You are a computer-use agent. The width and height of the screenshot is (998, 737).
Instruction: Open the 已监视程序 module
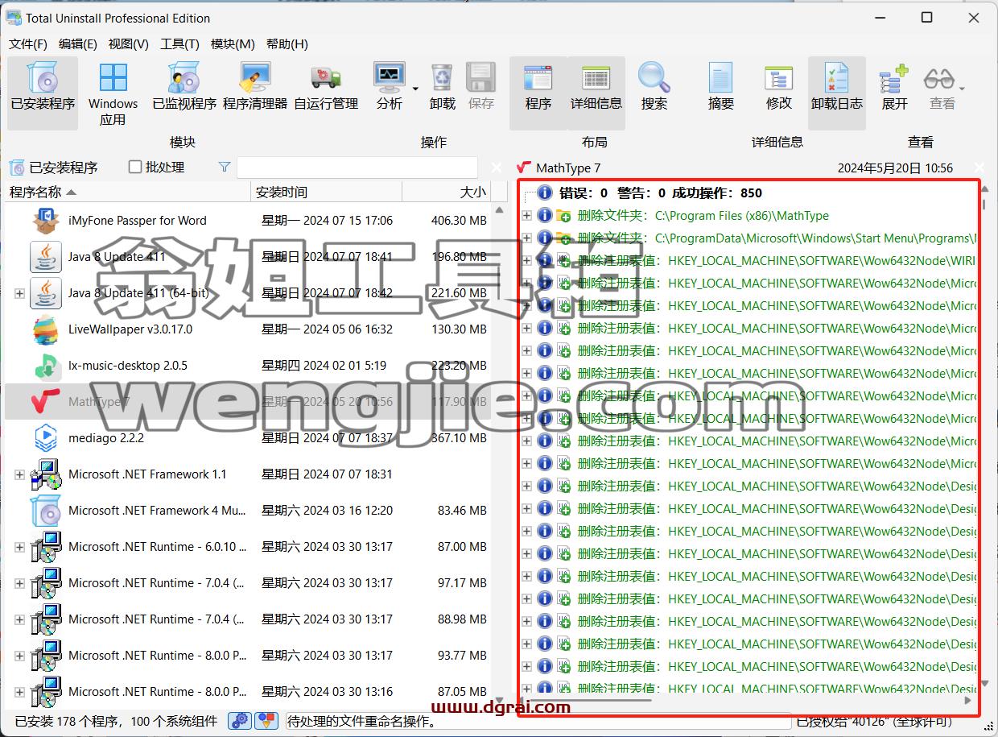184,87
